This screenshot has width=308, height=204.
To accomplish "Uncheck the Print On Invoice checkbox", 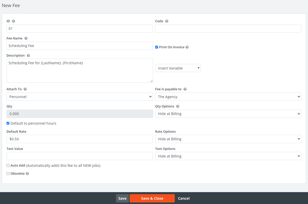I will [x=157, y=47].
